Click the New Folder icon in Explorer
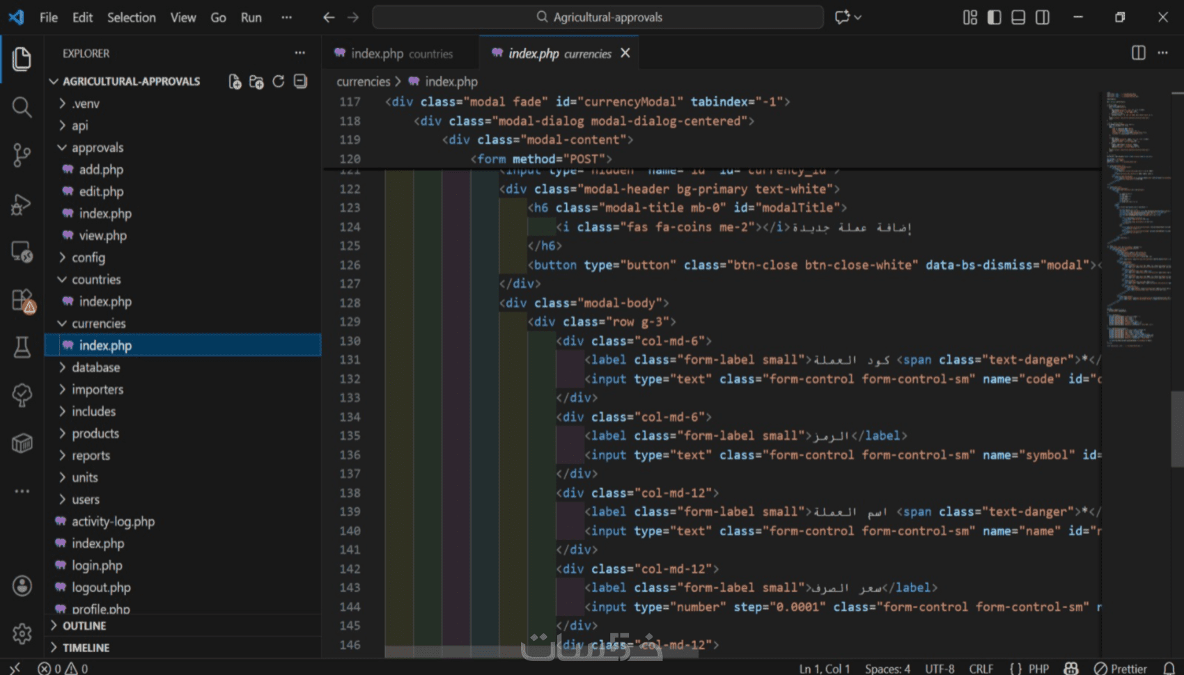Screen dimensions: 1184x675 click(x=256, y=82)
